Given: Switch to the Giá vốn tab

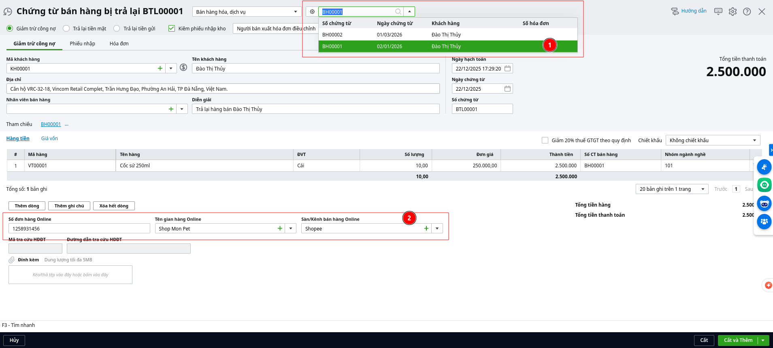Looking at the screenshot, I should point(49,139).
